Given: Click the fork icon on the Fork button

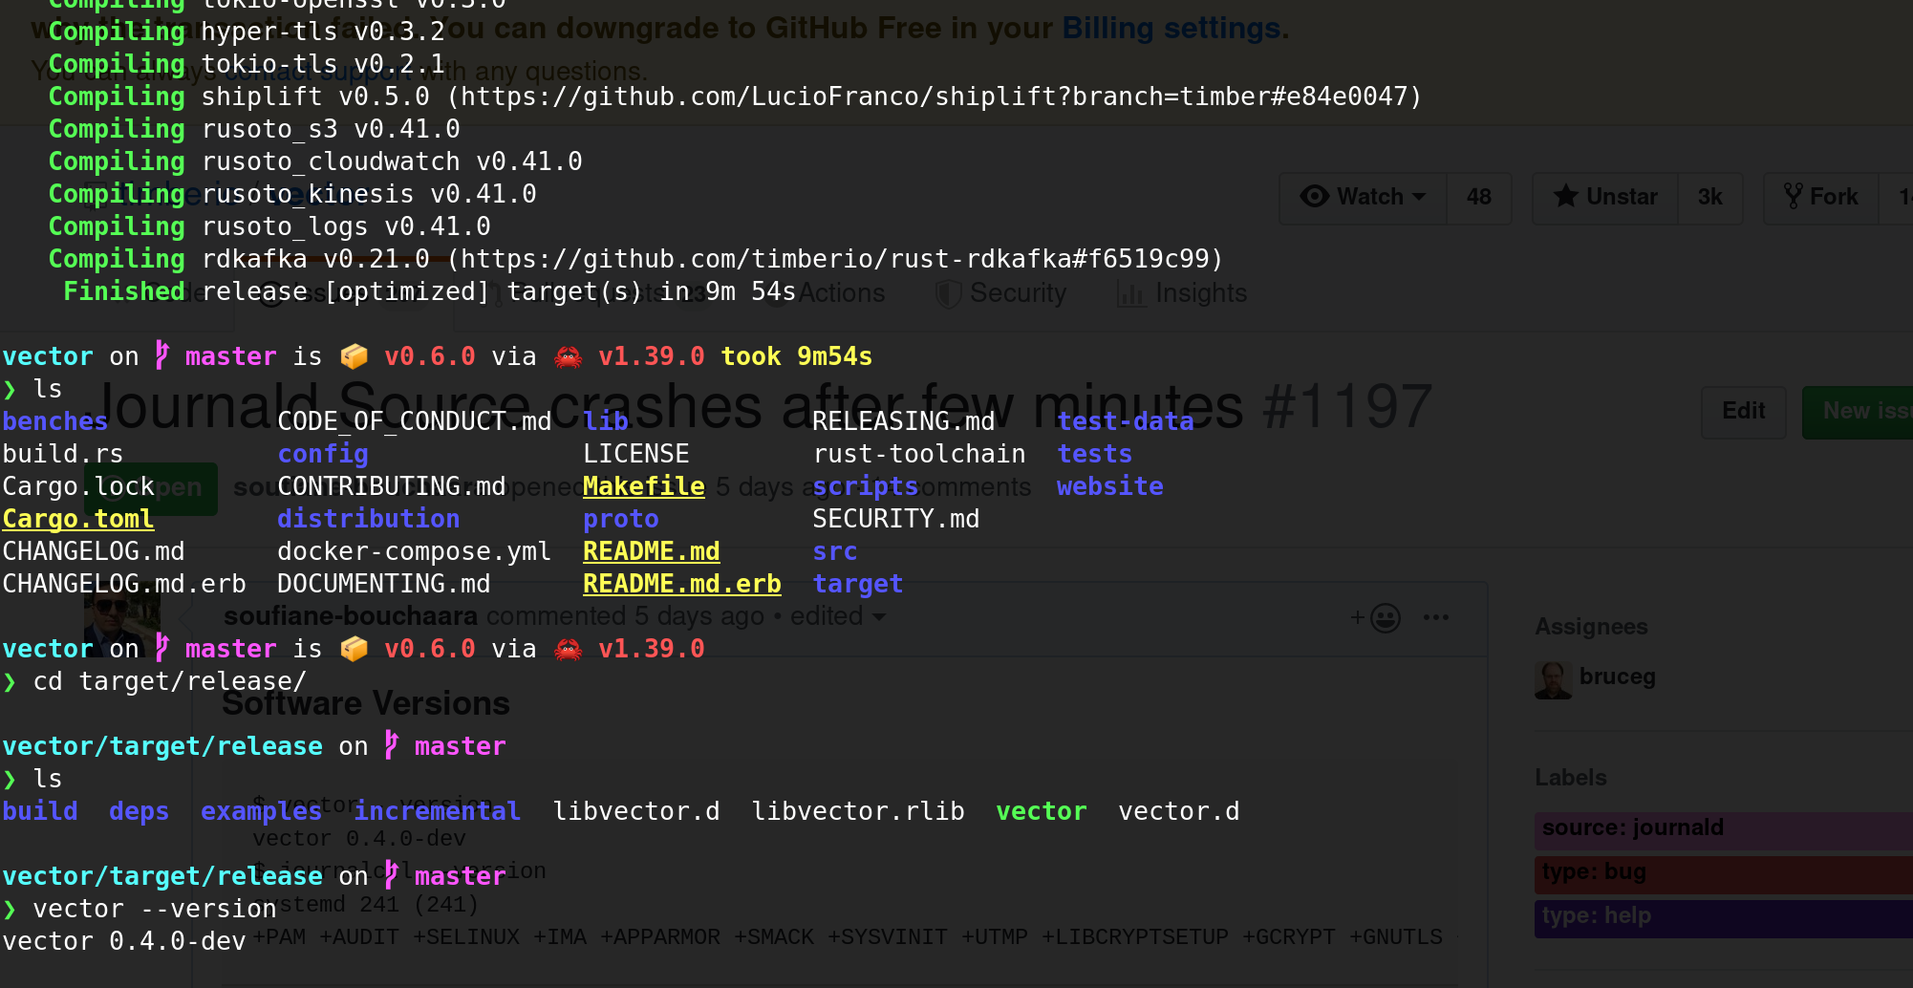Looking at the screenshot, I should coord(1794,197).
